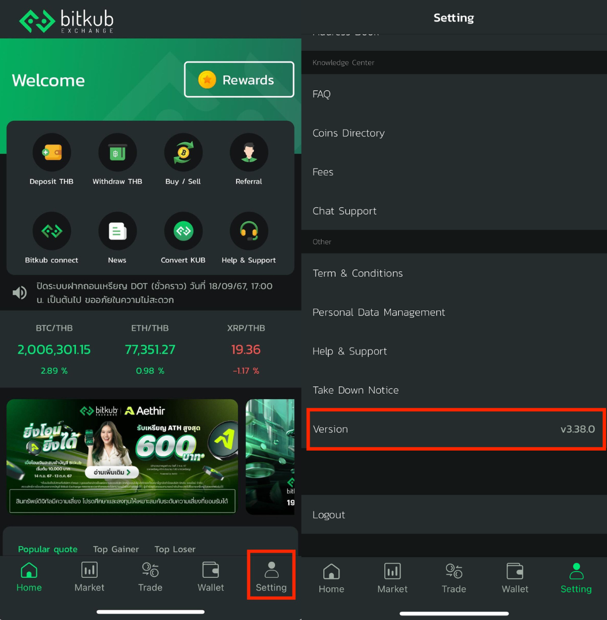
Task: Open Chat Support entry
Action: [454, 211]
